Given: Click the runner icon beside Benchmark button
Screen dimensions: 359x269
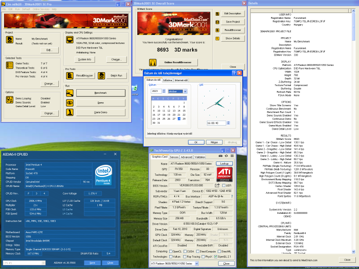Looking at the screenshot, I should [70, 93].
